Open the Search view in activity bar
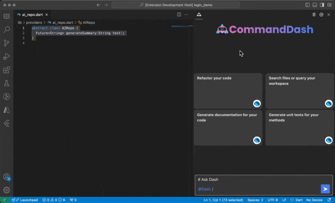This screenshot has height=203, width=335. (x=7, y=30)
